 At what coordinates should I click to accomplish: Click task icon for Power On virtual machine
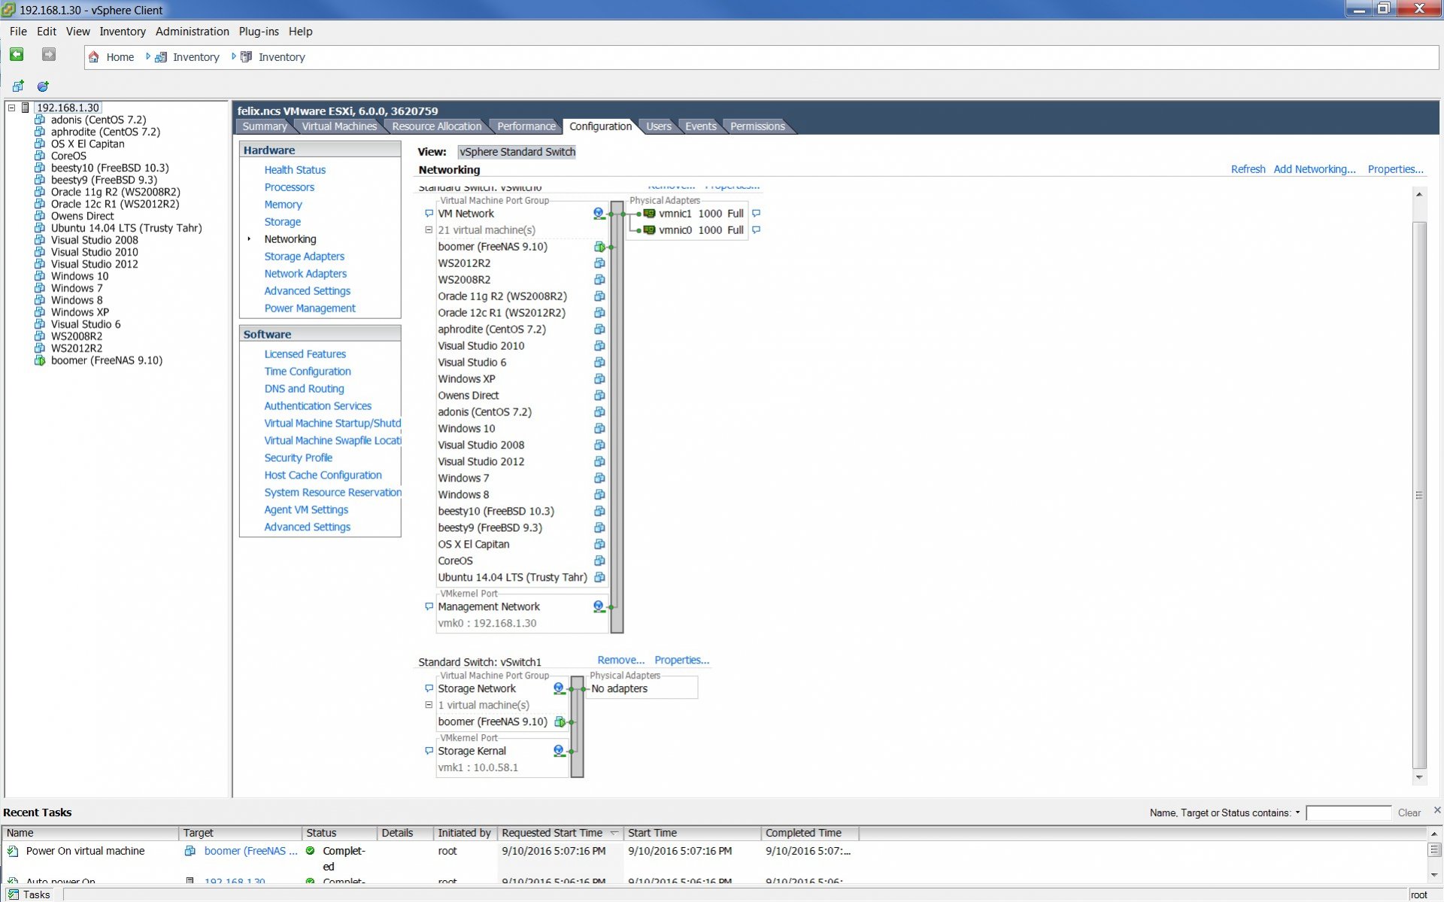(x=13, y=851)
